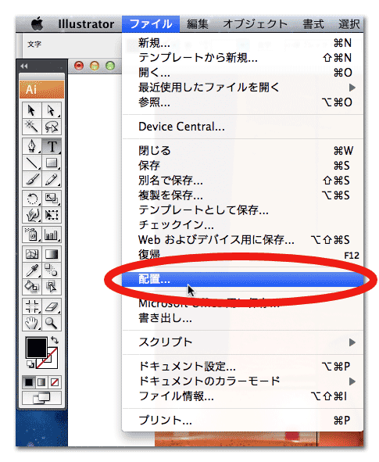Viewport: 379px width, 462px height.
Task: Collapse the toolbox with double arrows
Action: [x=24, y=66]
